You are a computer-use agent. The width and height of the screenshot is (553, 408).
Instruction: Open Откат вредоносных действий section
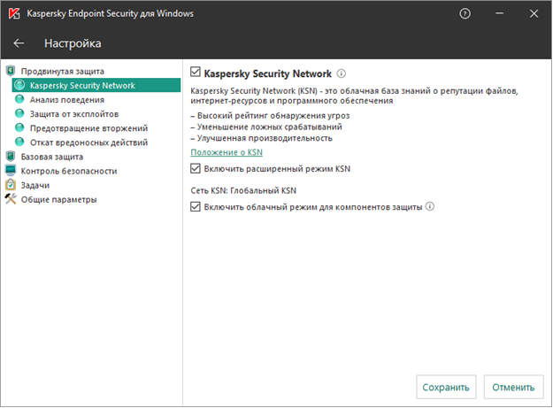pyautogui.click(x=88, y=142)
